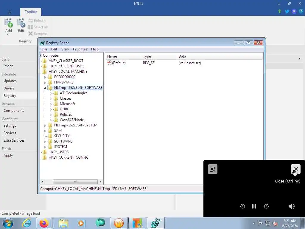Click the expand-to-tab icon in video overlay
The width and height of the screenshot is (305, 229).
coord(213,169)
